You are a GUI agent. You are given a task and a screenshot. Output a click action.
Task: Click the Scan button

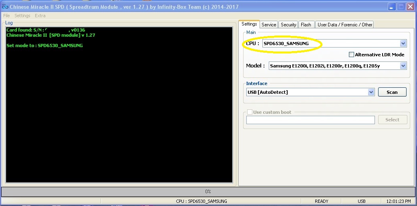tap(392, 92)
